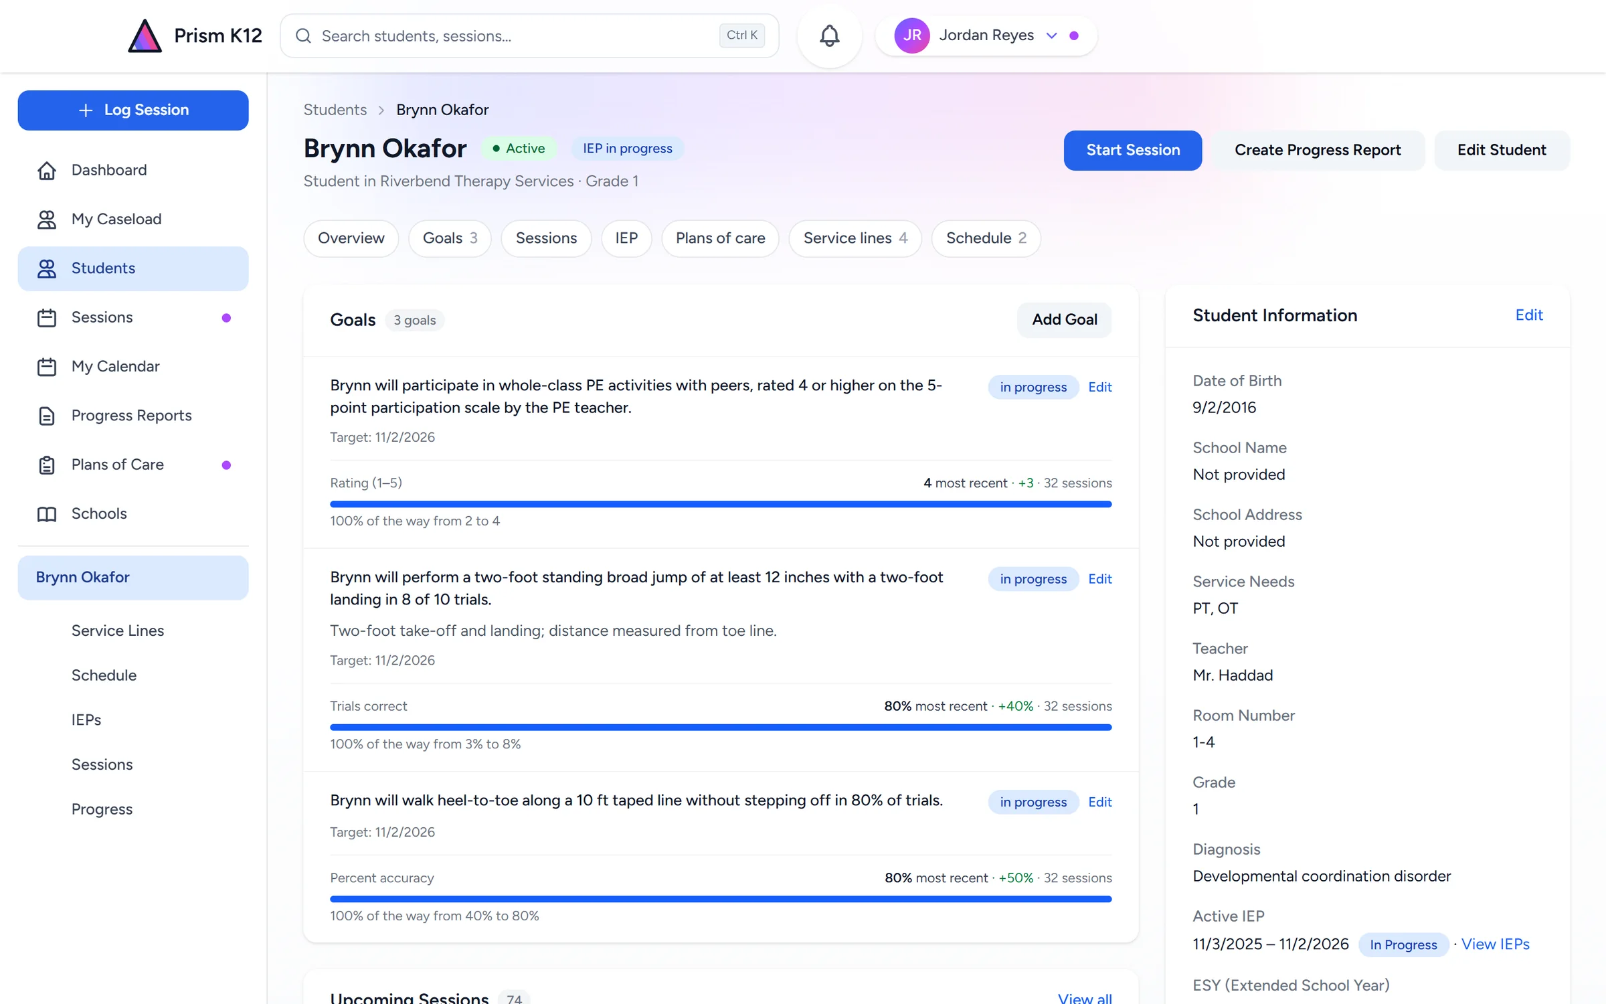Click Students in the breadcrumb
Screen dimensions: 1606x1004
pos(335,110)
